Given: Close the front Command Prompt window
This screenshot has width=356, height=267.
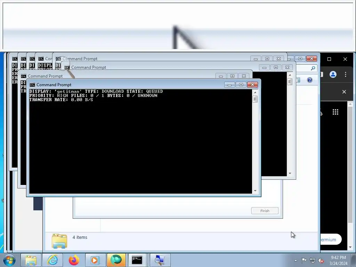Looking at the screenshot, I should point(252,85).
